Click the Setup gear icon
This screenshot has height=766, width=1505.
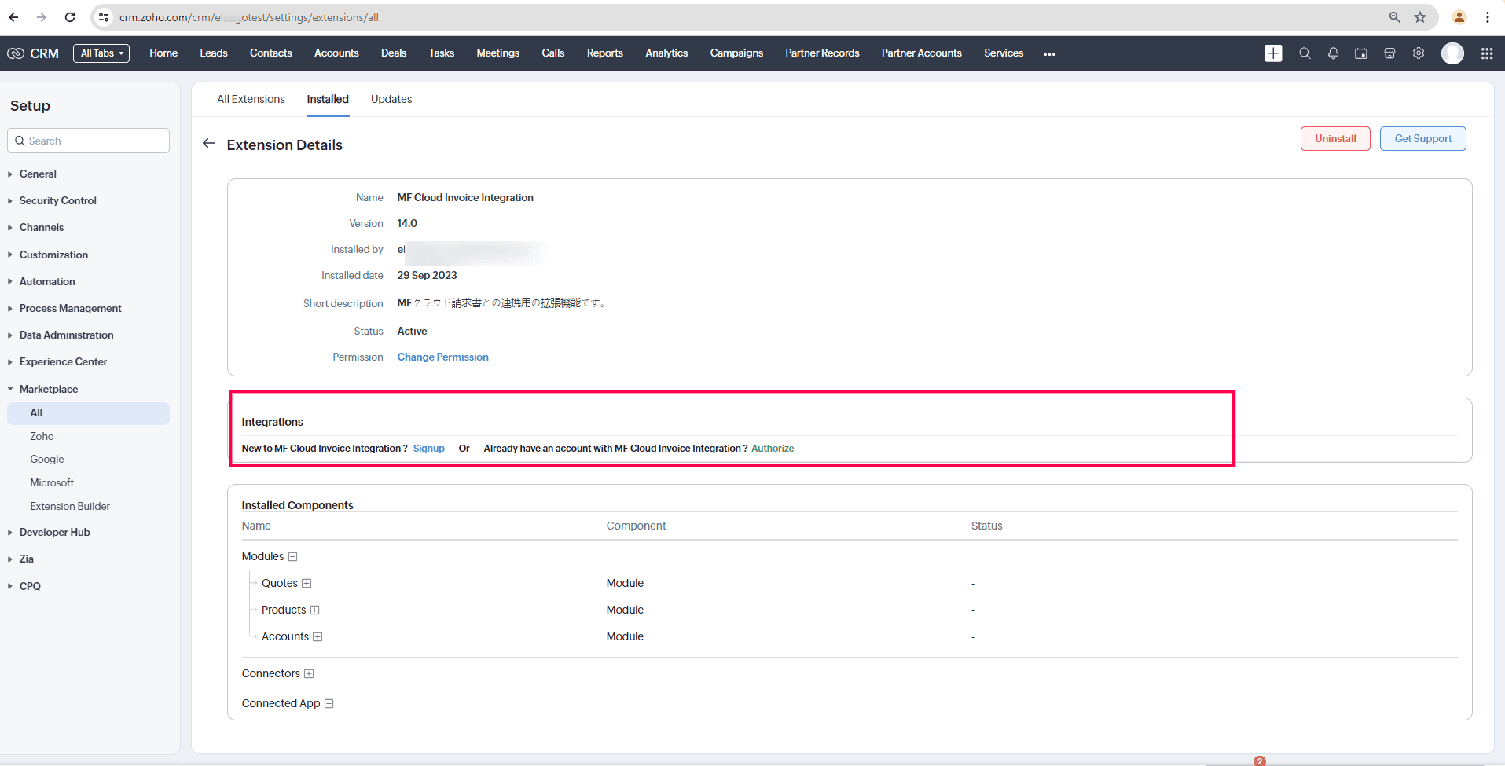(x=1419, y=53)
